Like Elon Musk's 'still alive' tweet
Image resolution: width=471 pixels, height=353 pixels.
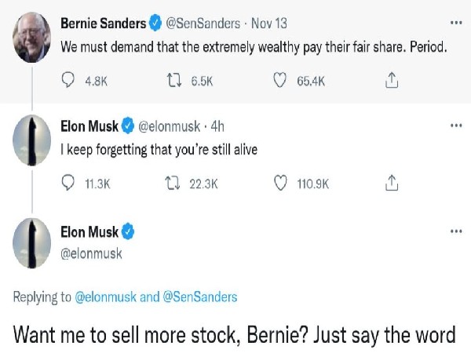click(x=282, y=183)
